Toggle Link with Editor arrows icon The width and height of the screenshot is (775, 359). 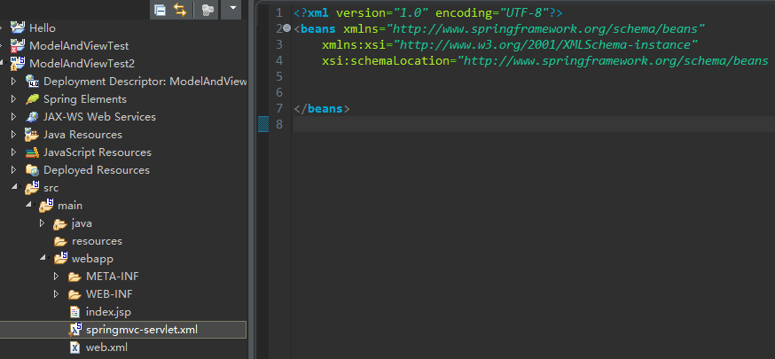pyautogui.click(x=180, y=10)
